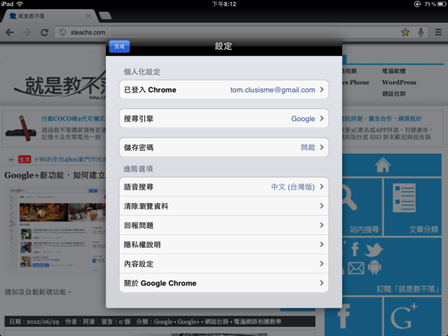Image resolution: width=448 pixels, height=336 pixels.
Task: Open 關於 Google Chrome row
Action: coord(224,283)
